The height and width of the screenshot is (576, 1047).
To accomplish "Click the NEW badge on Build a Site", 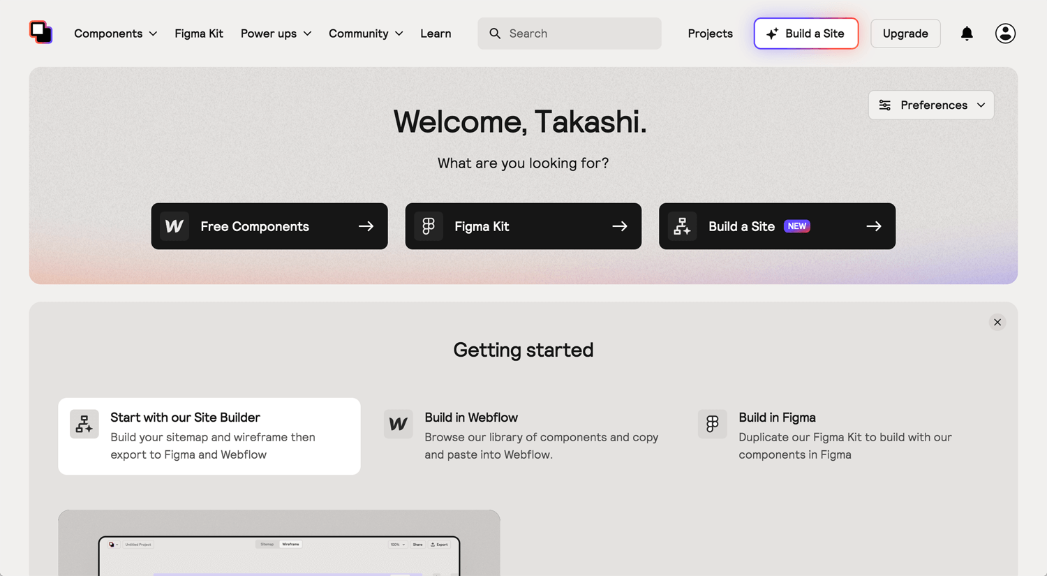I will point(797,226).
